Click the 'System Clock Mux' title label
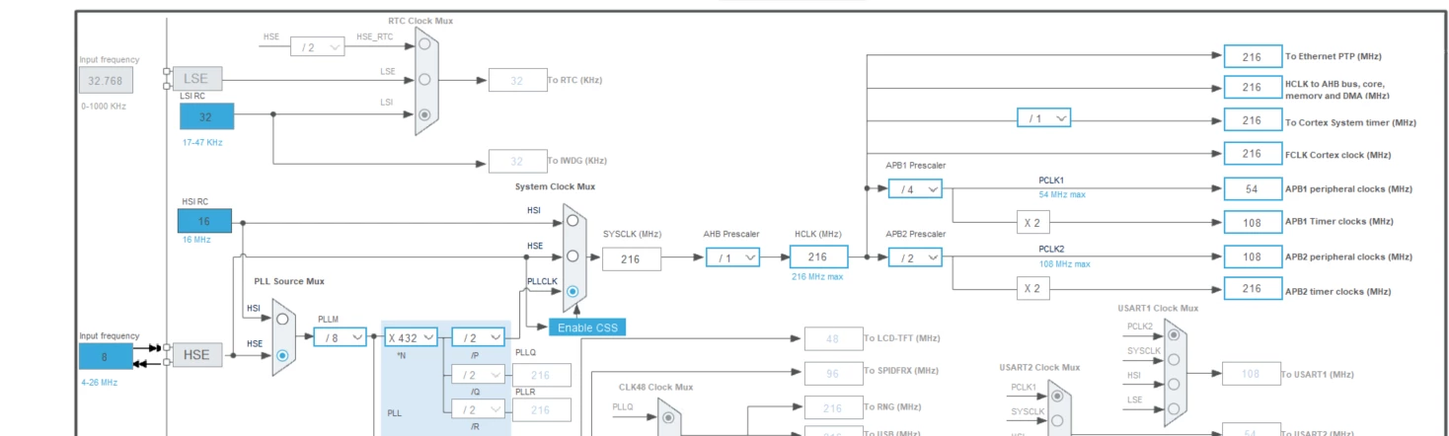The height and width of the screenshot is (436, 1449). pos(555,186)
